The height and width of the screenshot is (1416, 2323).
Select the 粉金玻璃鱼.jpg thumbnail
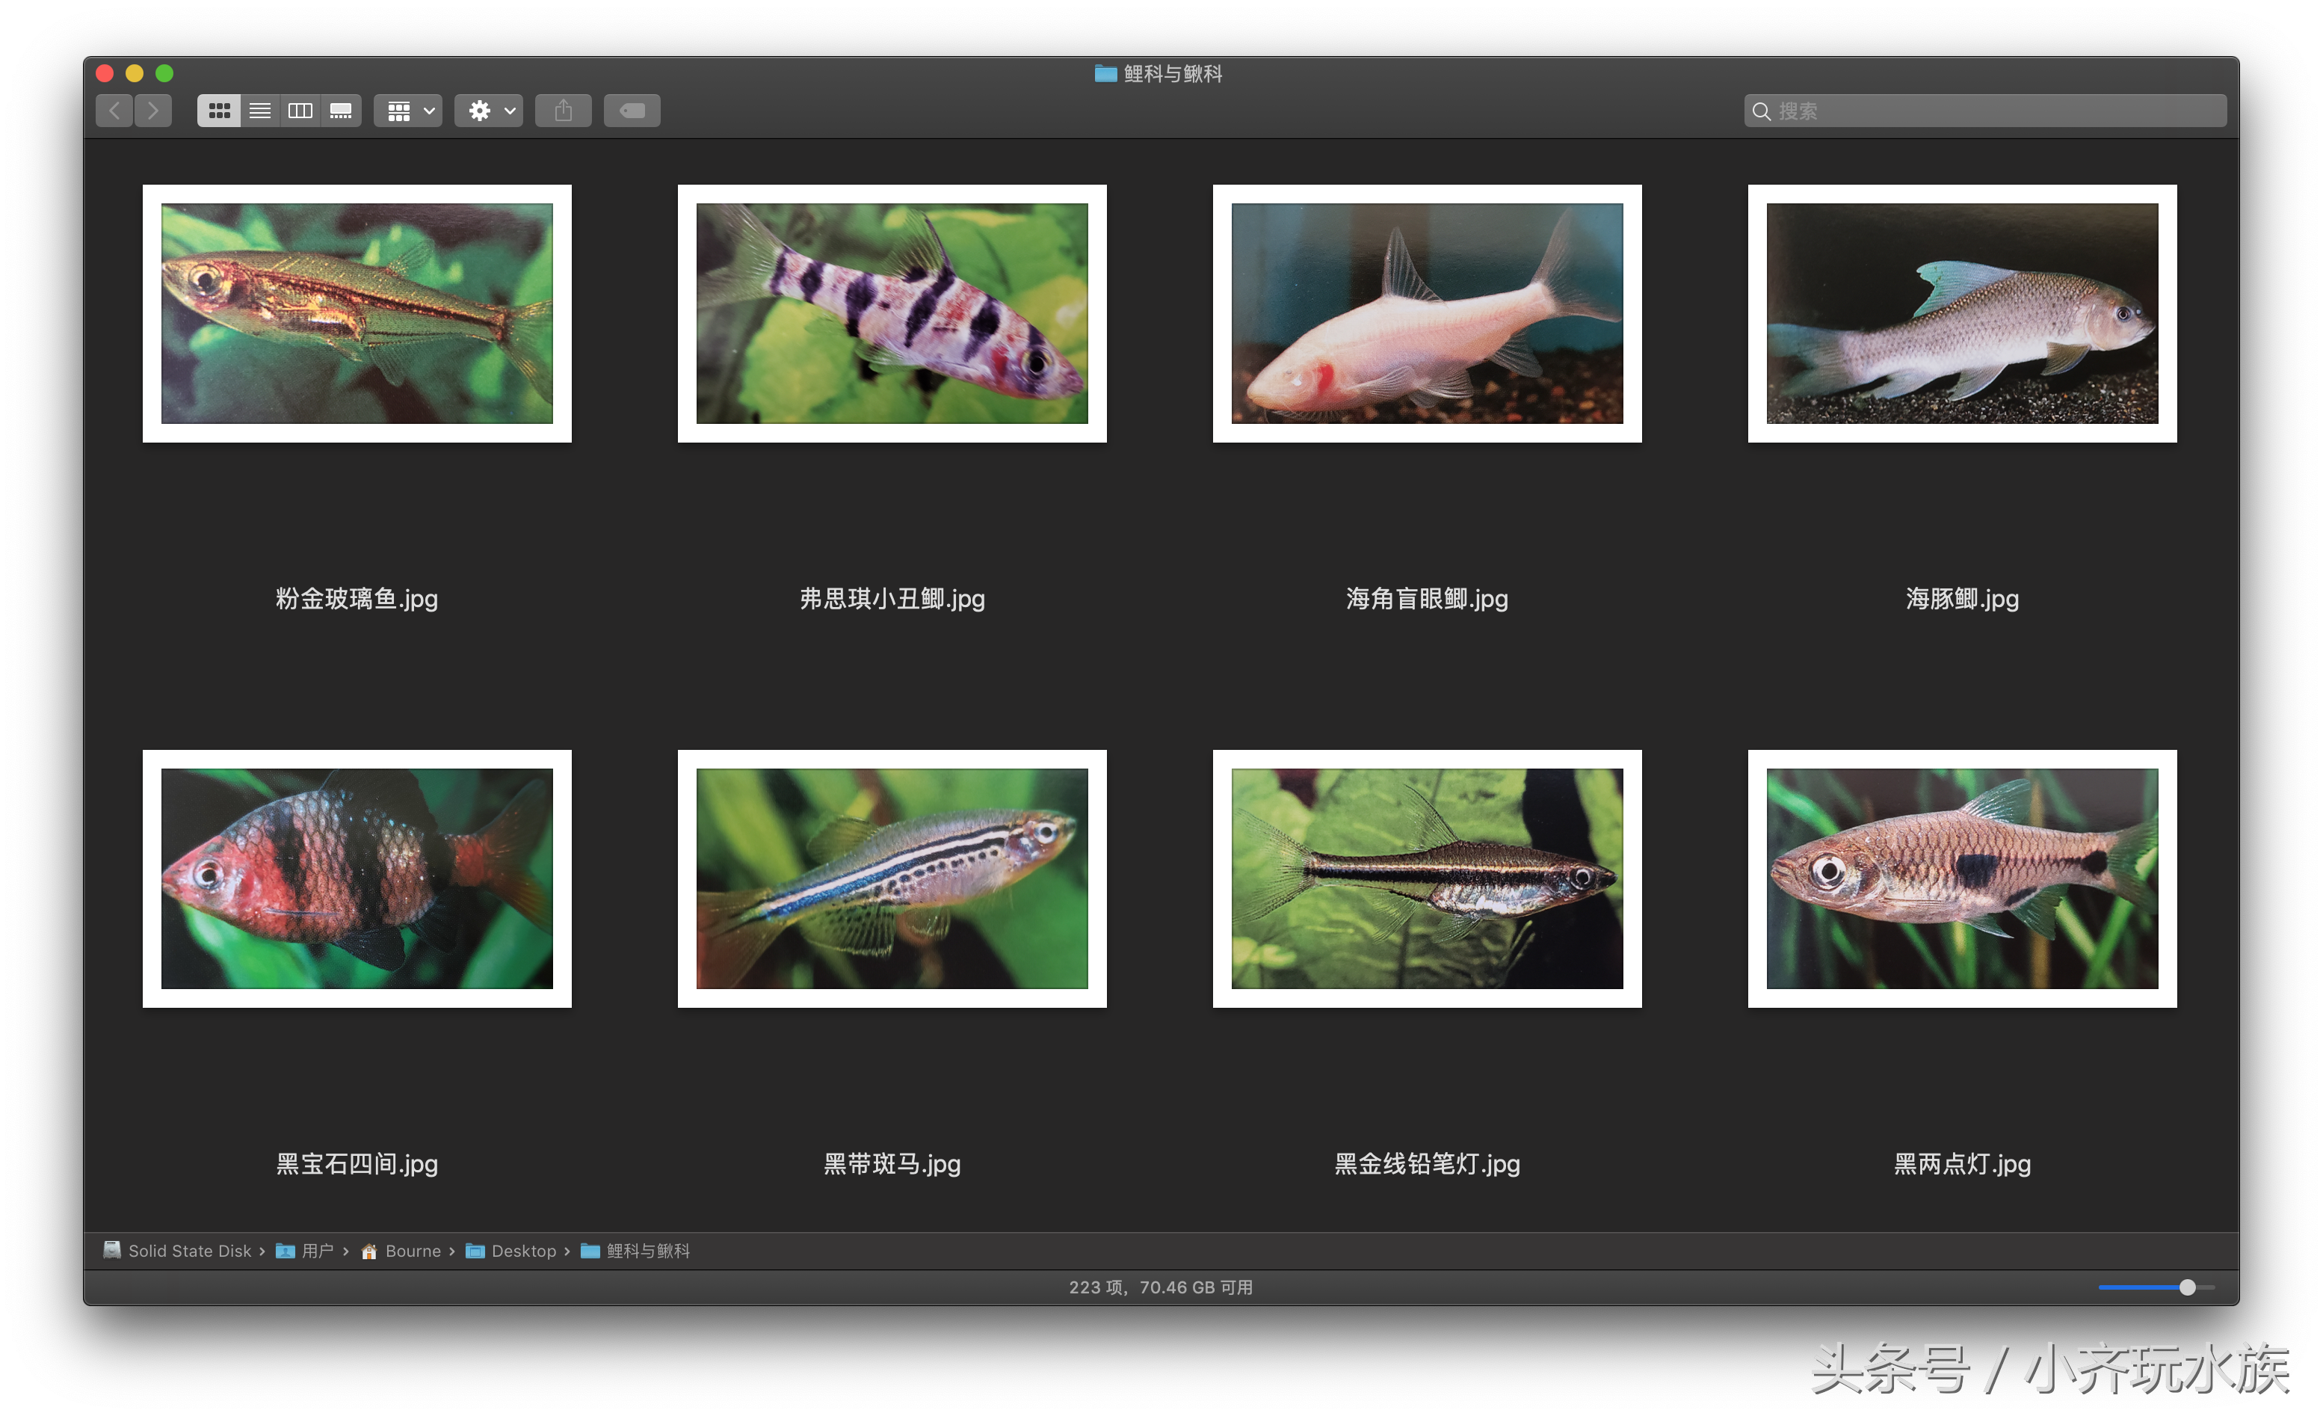pos(357,314)
